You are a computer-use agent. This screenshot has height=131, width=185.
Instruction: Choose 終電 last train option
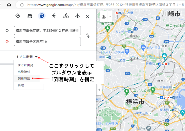[x=21, y=85]
